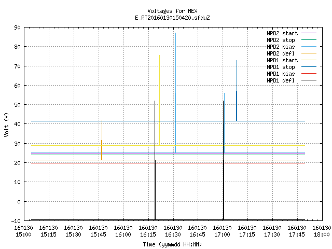Image resolution: width=332 pixels, height=249 pixels.
Task: Select the "NPD2 defl" legend label
Action: (x=281, y=53)
